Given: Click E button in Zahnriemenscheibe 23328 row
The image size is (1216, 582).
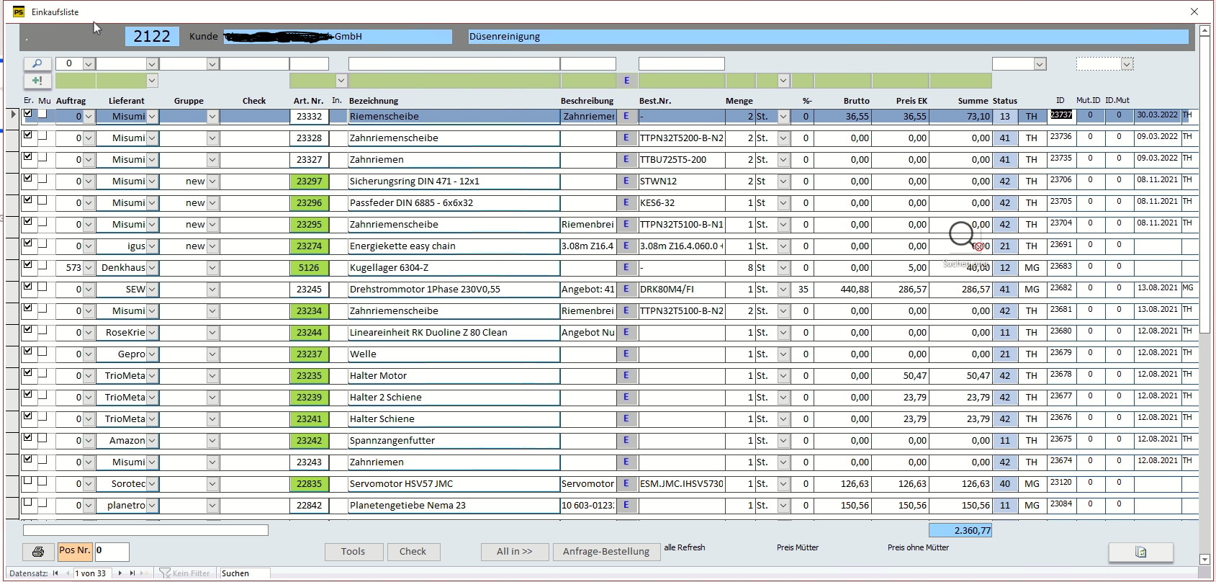Looking at the screenshot, I should coord(626,138).
